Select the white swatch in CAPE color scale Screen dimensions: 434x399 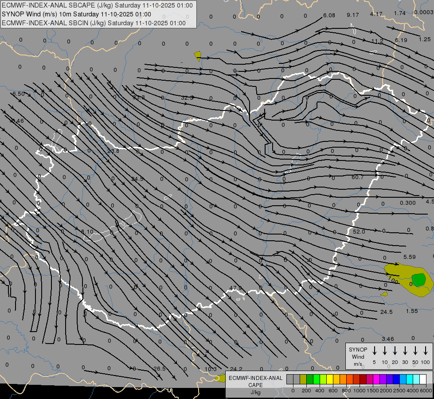423,379
